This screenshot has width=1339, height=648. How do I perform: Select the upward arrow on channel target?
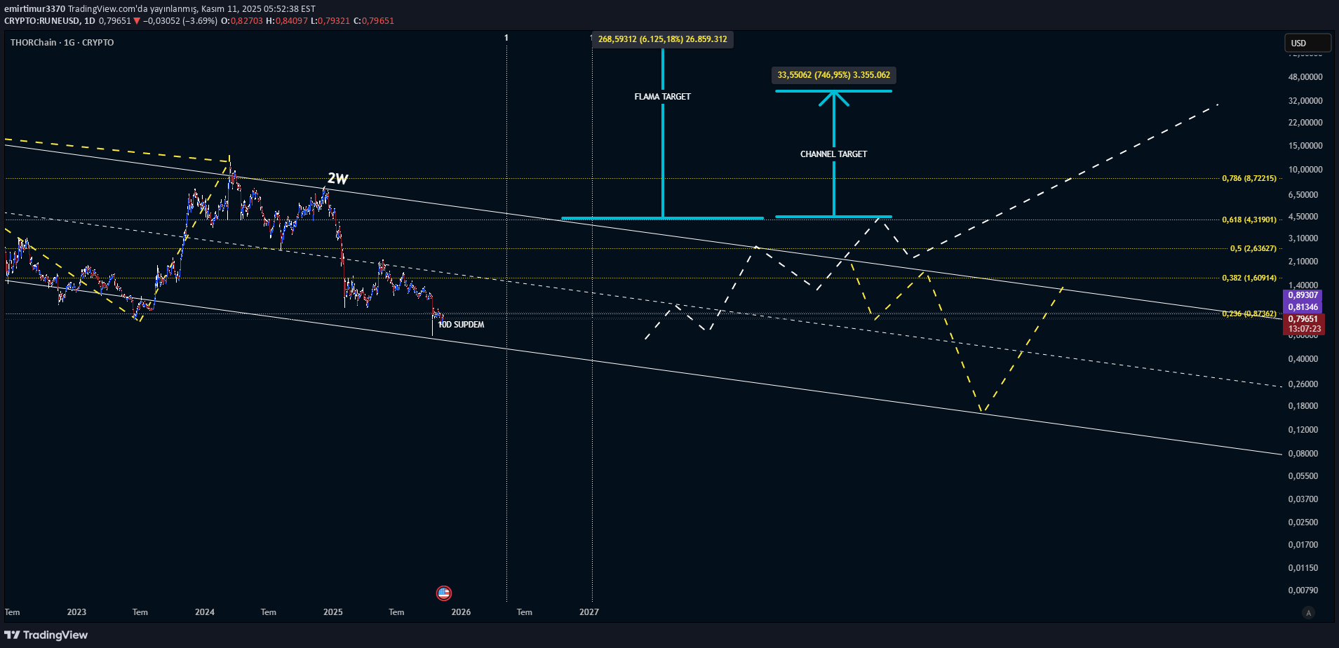(833, 100)
